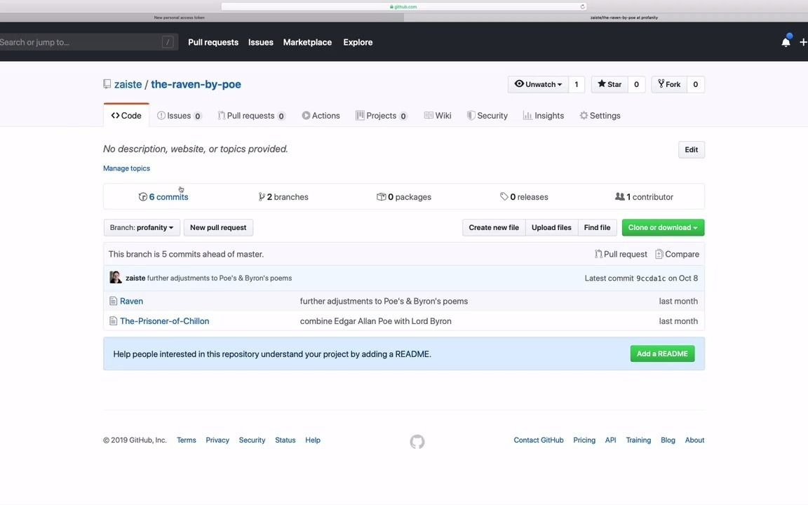Switch to the Code tab
The width and height of the screenshot is (808, 505).
click(126, 116)
